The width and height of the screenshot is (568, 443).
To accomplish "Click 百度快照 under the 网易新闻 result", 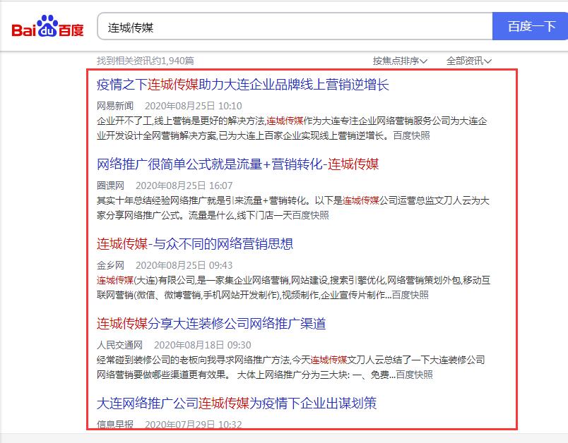I will pos(411,135).
